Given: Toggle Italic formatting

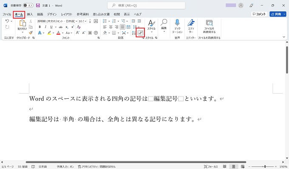Looking at the screenshot, I should pos(45,27).
